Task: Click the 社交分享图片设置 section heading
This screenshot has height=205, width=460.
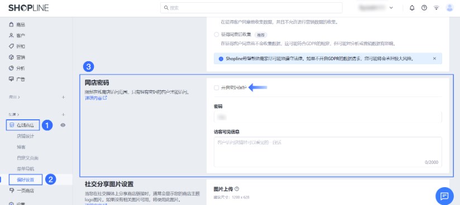Action: tap(109, 184)
